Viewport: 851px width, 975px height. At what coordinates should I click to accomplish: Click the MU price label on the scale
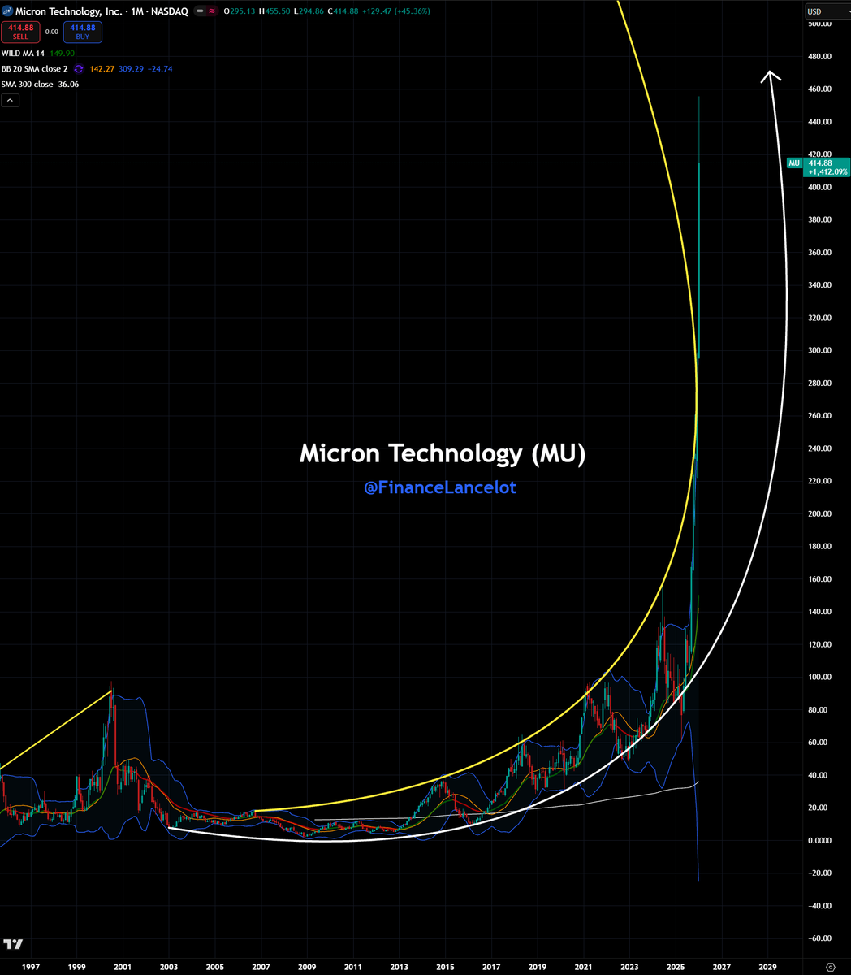794,163
